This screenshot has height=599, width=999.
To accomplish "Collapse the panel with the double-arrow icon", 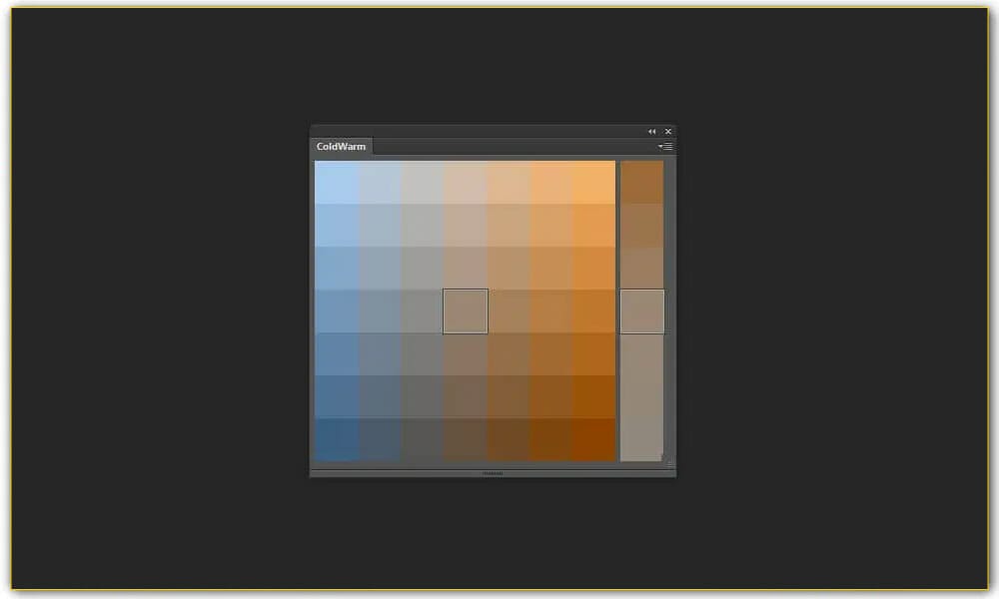I will click(652, 132).
